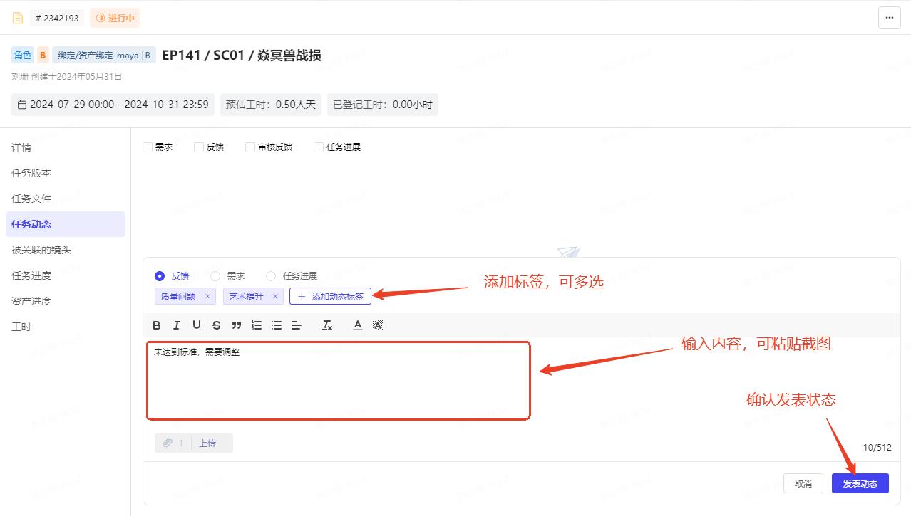Select the 需求 radio button
Image resolution: width=911 pixels, height=516 pixels.
tap(215, 276)
